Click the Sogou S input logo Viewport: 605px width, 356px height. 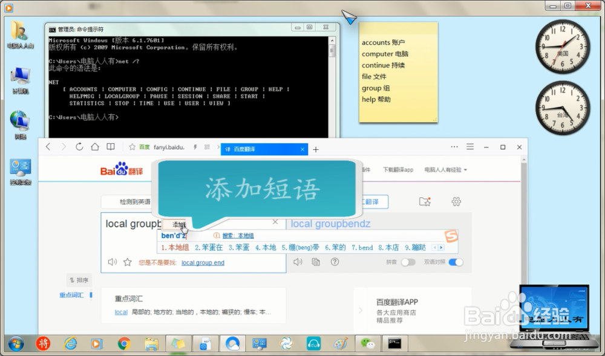pyautogui.click(x=451, y=236)
